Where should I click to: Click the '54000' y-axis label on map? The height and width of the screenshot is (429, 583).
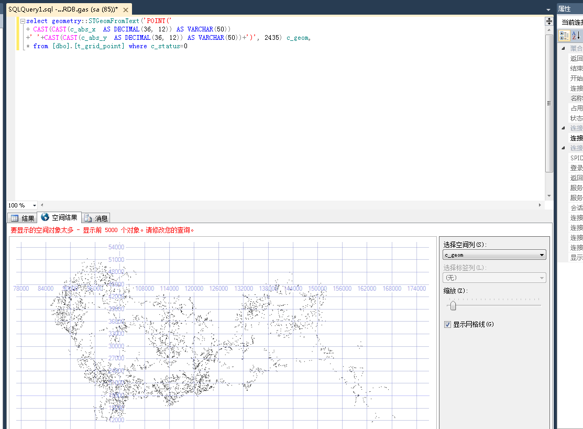[116, 247]
